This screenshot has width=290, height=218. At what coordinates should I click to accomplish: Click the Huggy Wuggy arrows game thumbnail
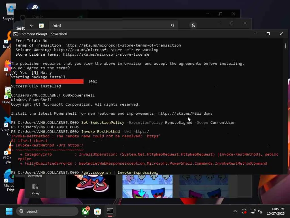[147, 186]
